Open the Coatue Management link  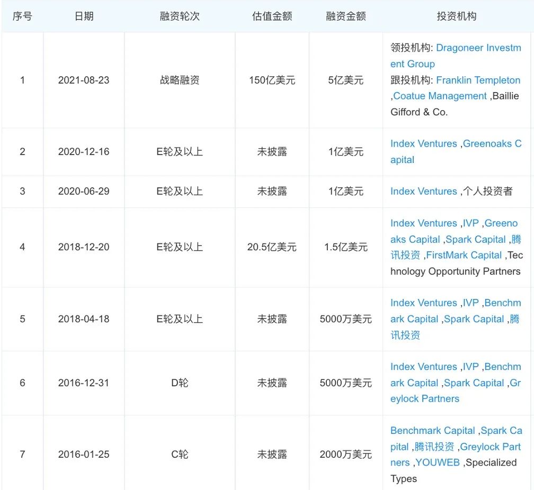point(440,96)
